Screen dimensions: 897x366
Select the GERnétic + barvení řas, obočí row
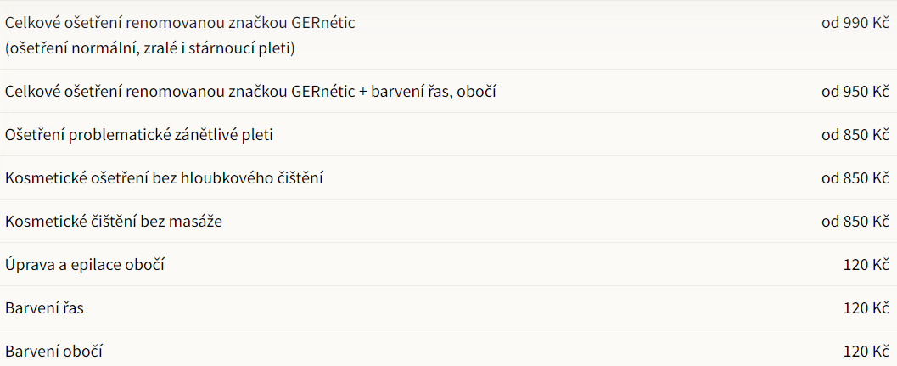pos(448,91)
